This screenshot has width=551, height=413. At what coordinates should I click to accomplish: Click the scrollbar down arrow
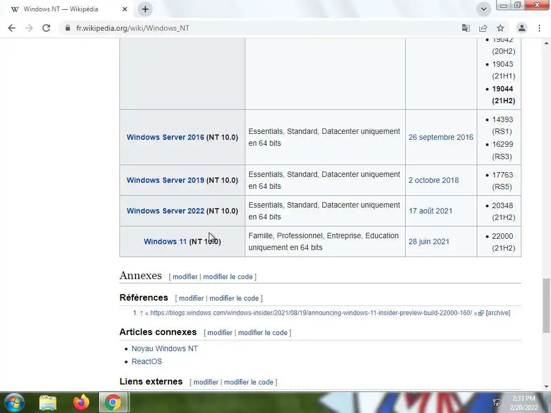[x=546, y=387]
